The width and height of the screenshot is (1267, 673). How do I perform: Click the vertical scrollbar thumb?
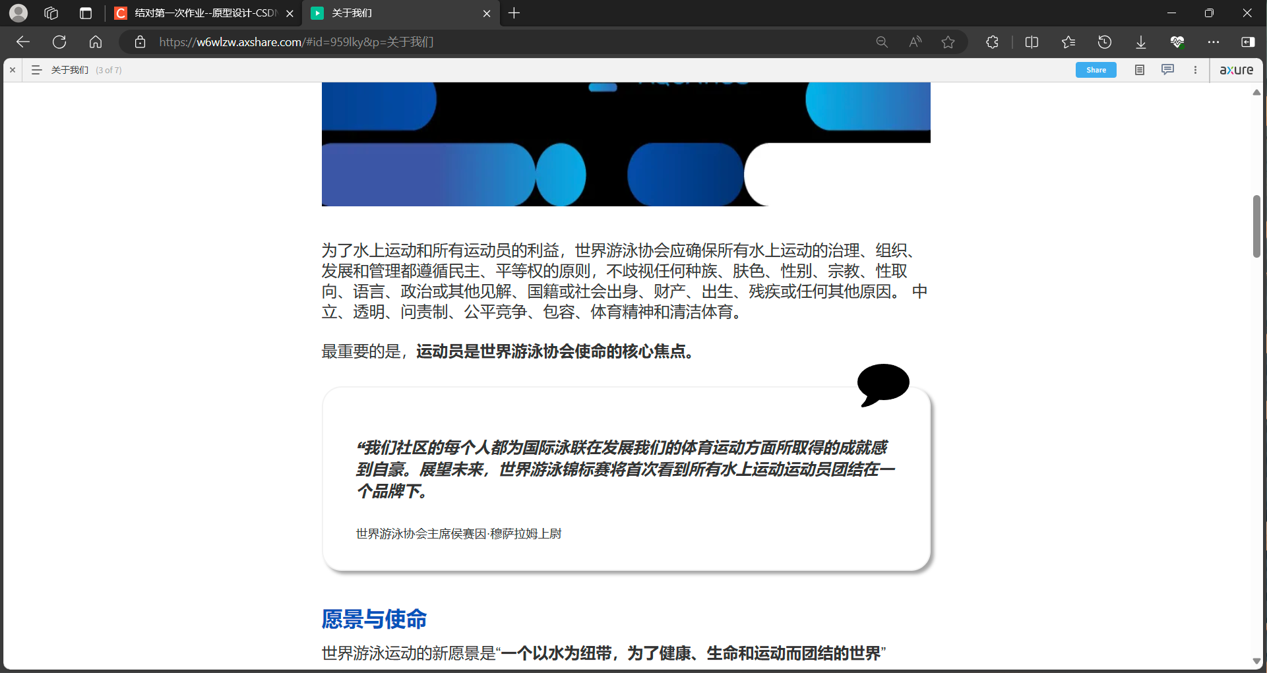click(1256, 226)
